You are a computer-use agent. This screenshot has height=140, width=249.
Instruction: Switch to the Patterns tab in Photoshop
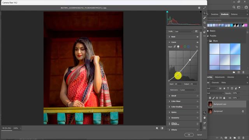point(234,14)
